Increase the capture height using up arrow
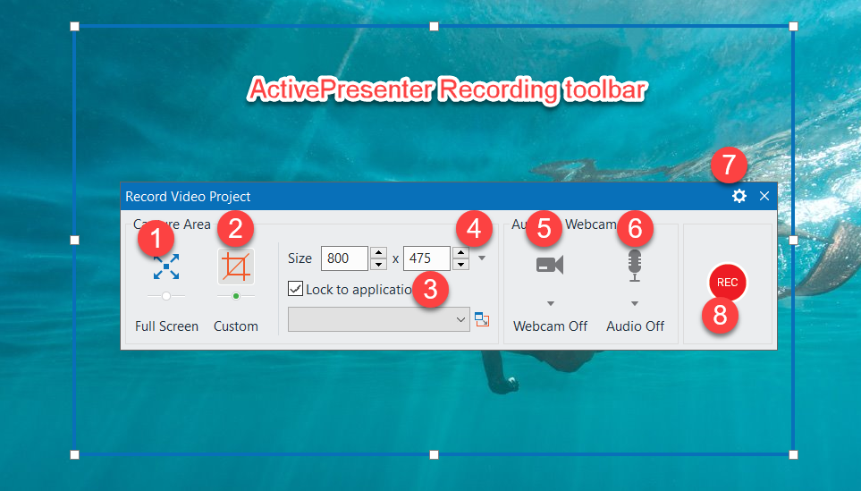 pyautogui.click(x=460, y=252)
